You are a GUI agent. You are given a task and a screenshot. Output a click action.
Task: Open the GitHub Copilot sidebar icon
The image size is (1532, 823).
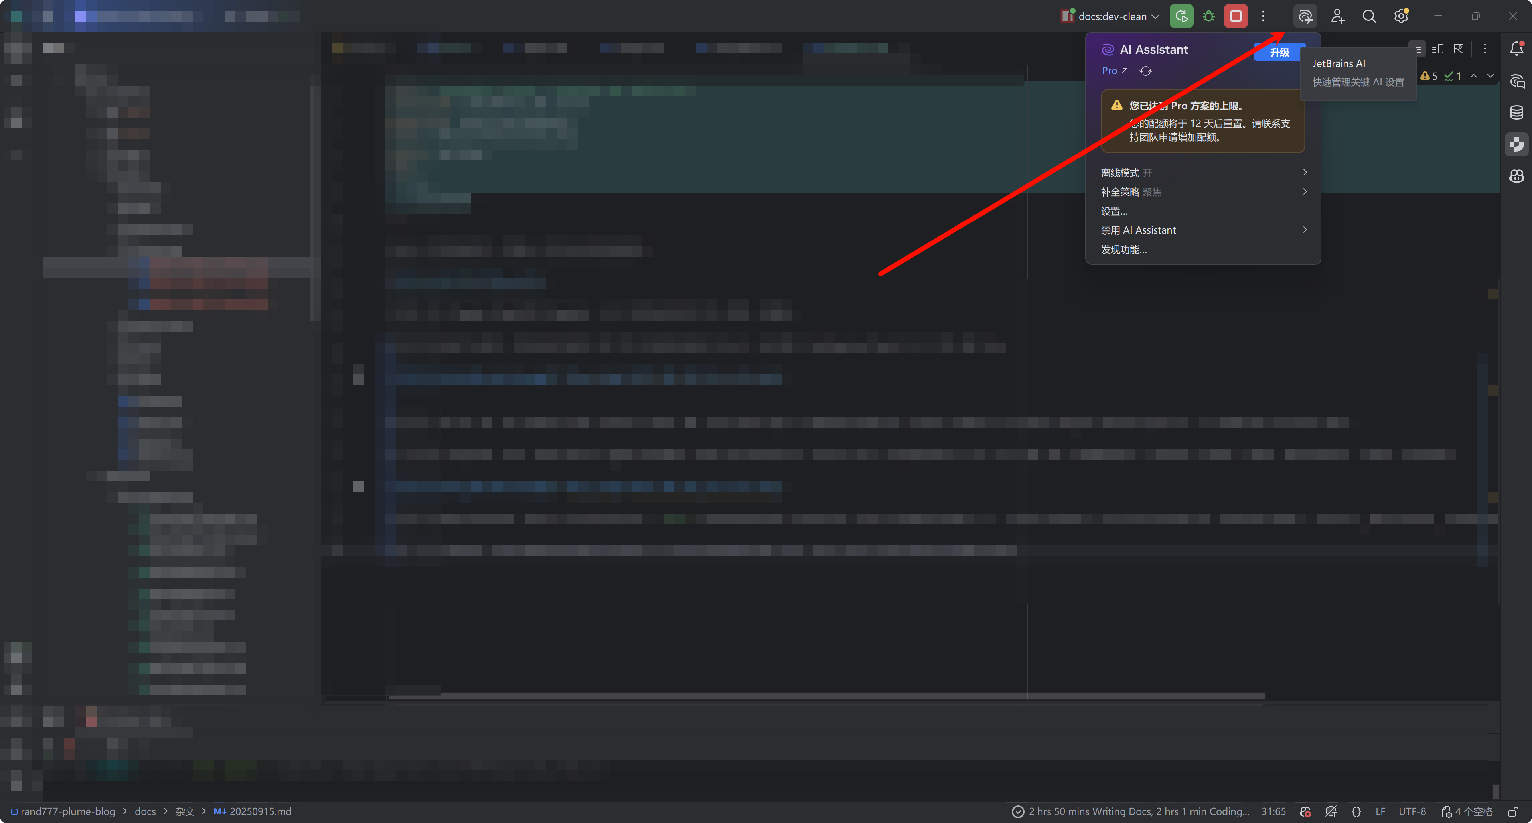pos(1516,176)
